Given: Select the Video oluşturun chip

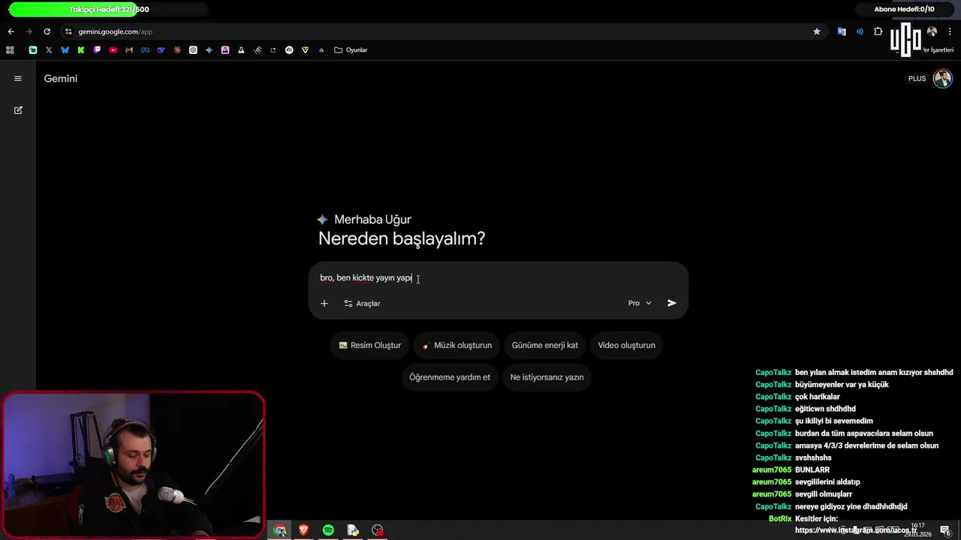Looking at the screenshot, I should 626,345.
